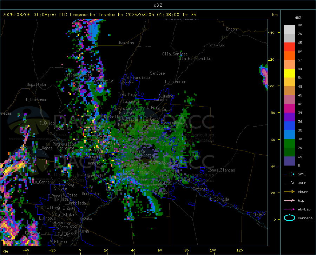This screenshot has width=316, height=255.
Task: Click the magenta eb+bip arrow in legend
Action: pos(289,209)
